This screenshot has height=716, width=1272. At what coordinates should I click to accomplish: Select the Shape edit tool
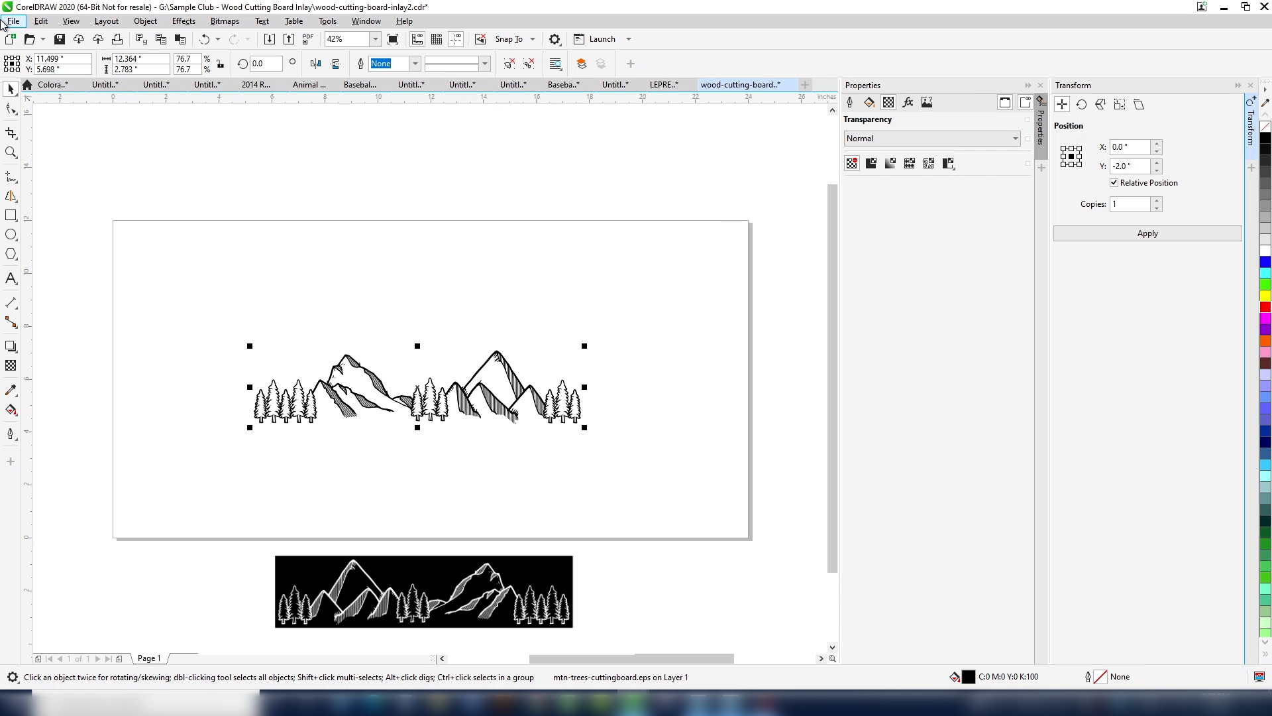coord(11,109)
